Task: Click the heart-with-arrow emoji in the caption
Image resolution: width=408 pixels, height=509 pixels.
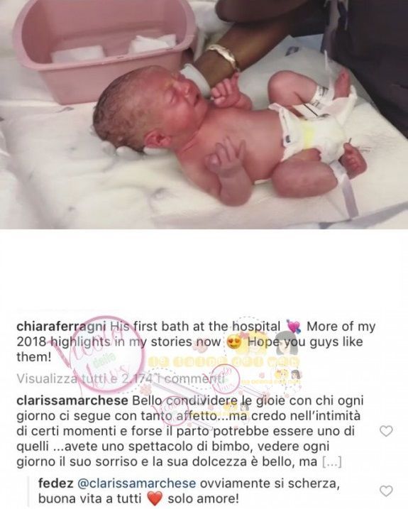Action: tap(294, 327)
